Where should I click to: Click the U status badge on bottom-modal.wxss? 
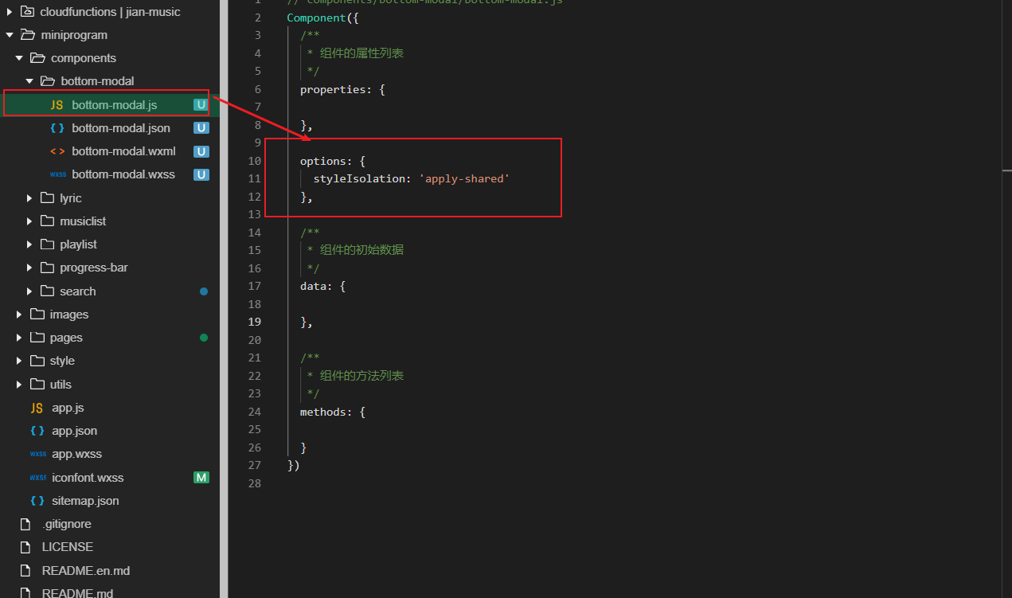pos(201,174)
